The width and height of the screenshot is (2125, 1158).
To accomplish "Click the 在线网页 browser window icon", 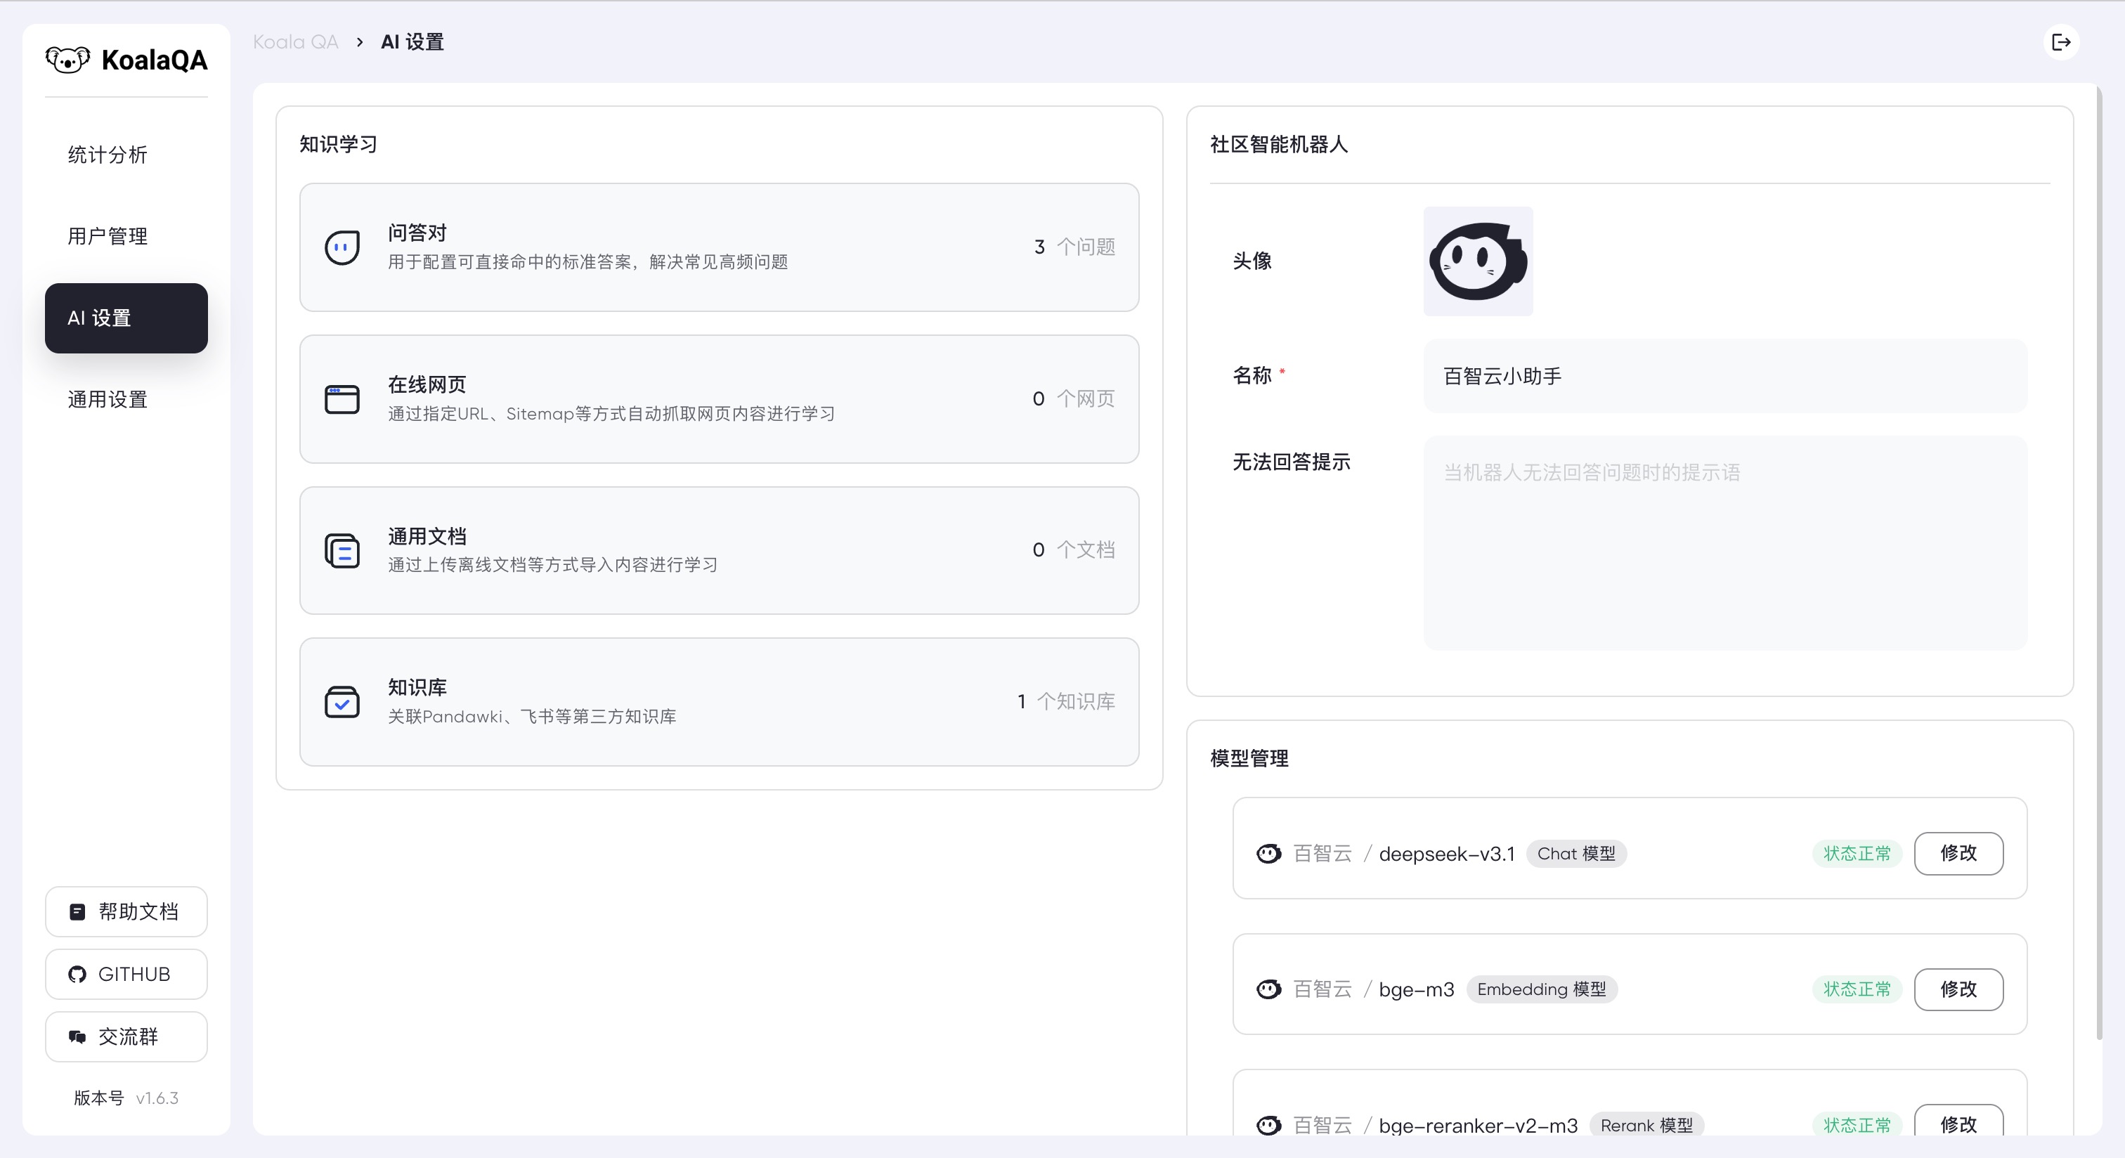I will [342, 398].
